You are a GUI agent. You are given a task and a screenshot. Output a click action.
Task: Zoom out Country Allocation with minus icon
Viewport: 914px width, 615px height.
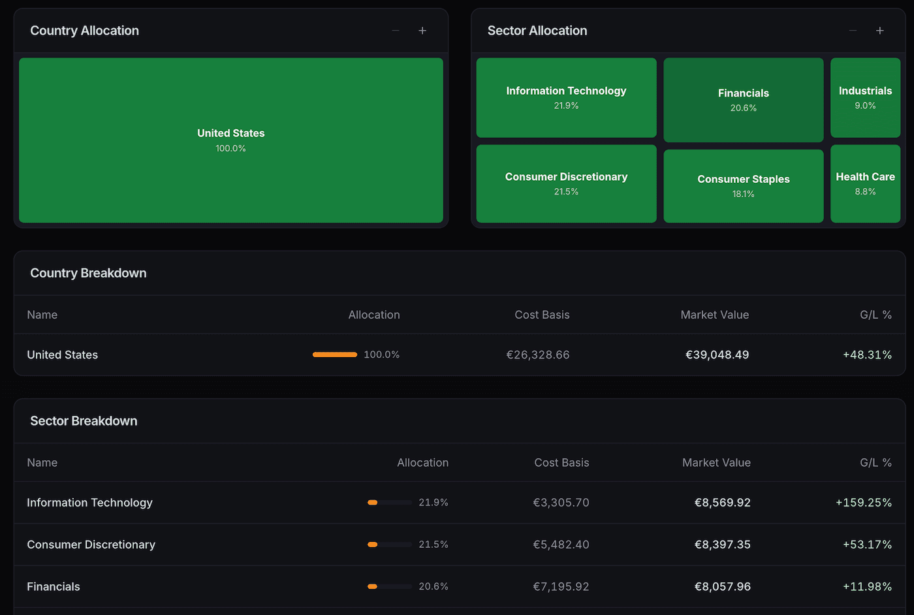[x=396, y=31]
